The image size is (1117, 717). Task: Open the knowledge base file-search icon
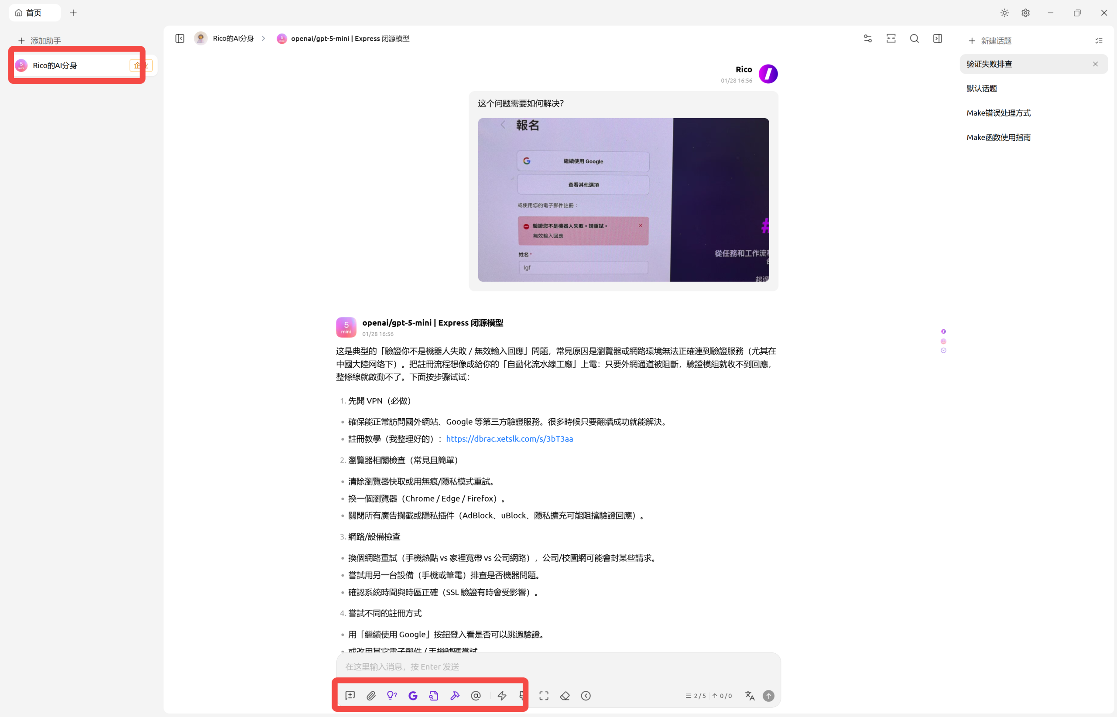point(434,696)
